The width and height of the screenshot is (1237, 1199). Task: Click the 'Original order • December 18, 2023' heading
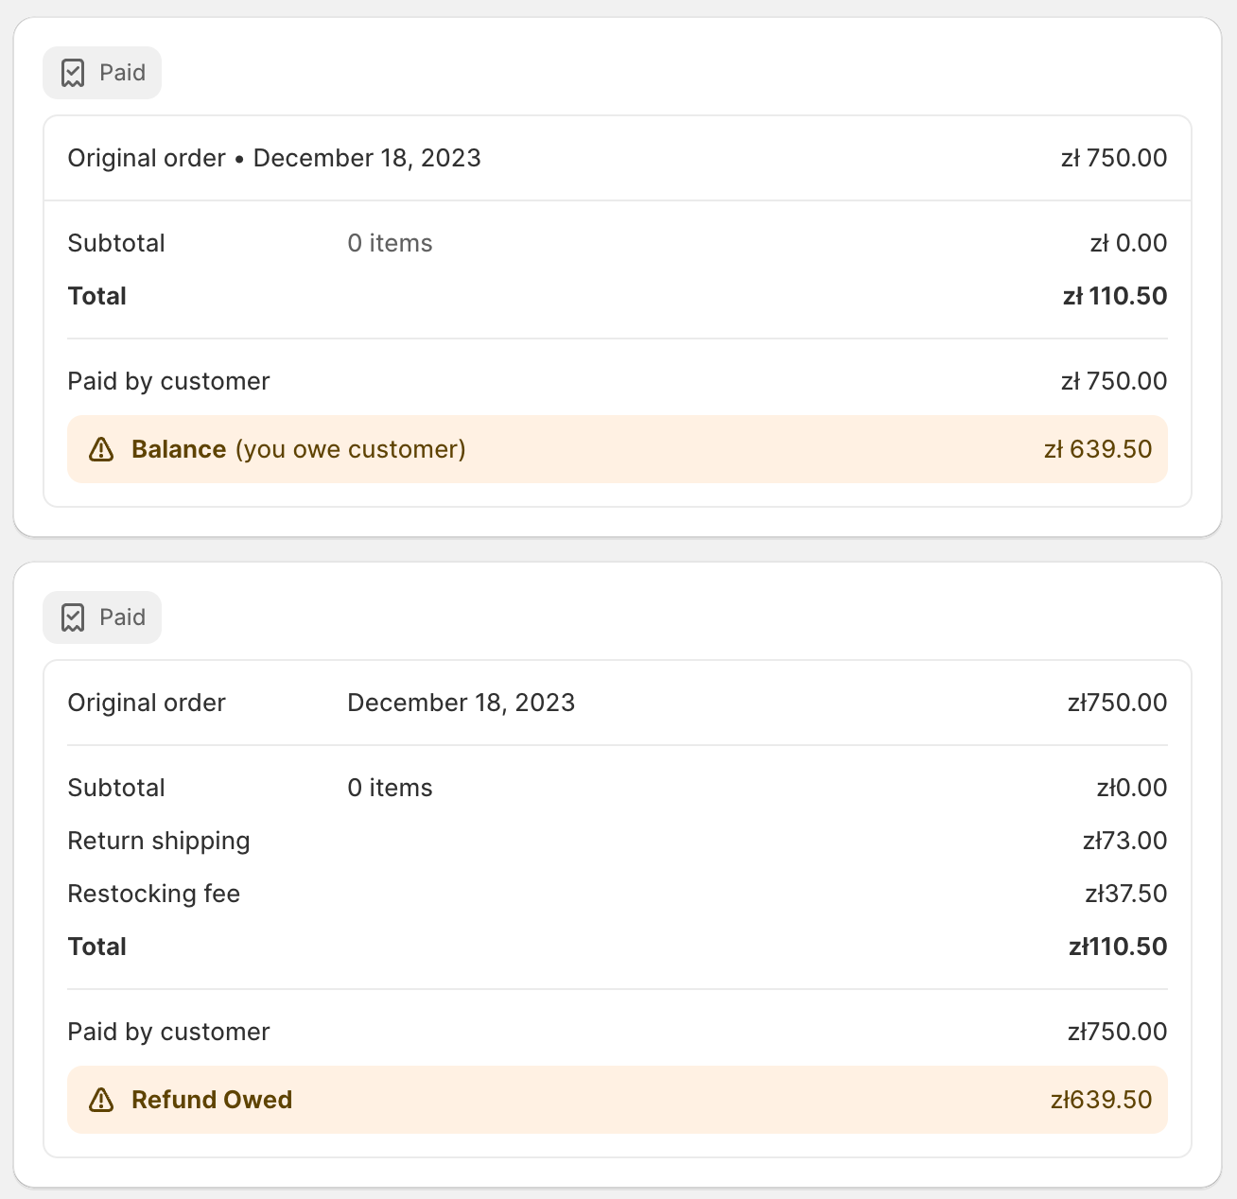tap(274, 158)
